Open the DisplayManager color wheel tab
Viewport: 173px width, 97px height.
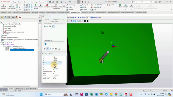tap(16, 17)
